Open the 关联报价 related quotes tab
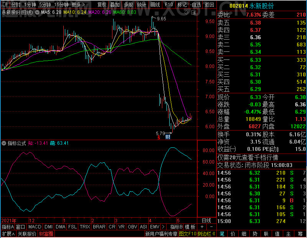Image resolution: width=307 pixels, height=238 pixels. 27,234
